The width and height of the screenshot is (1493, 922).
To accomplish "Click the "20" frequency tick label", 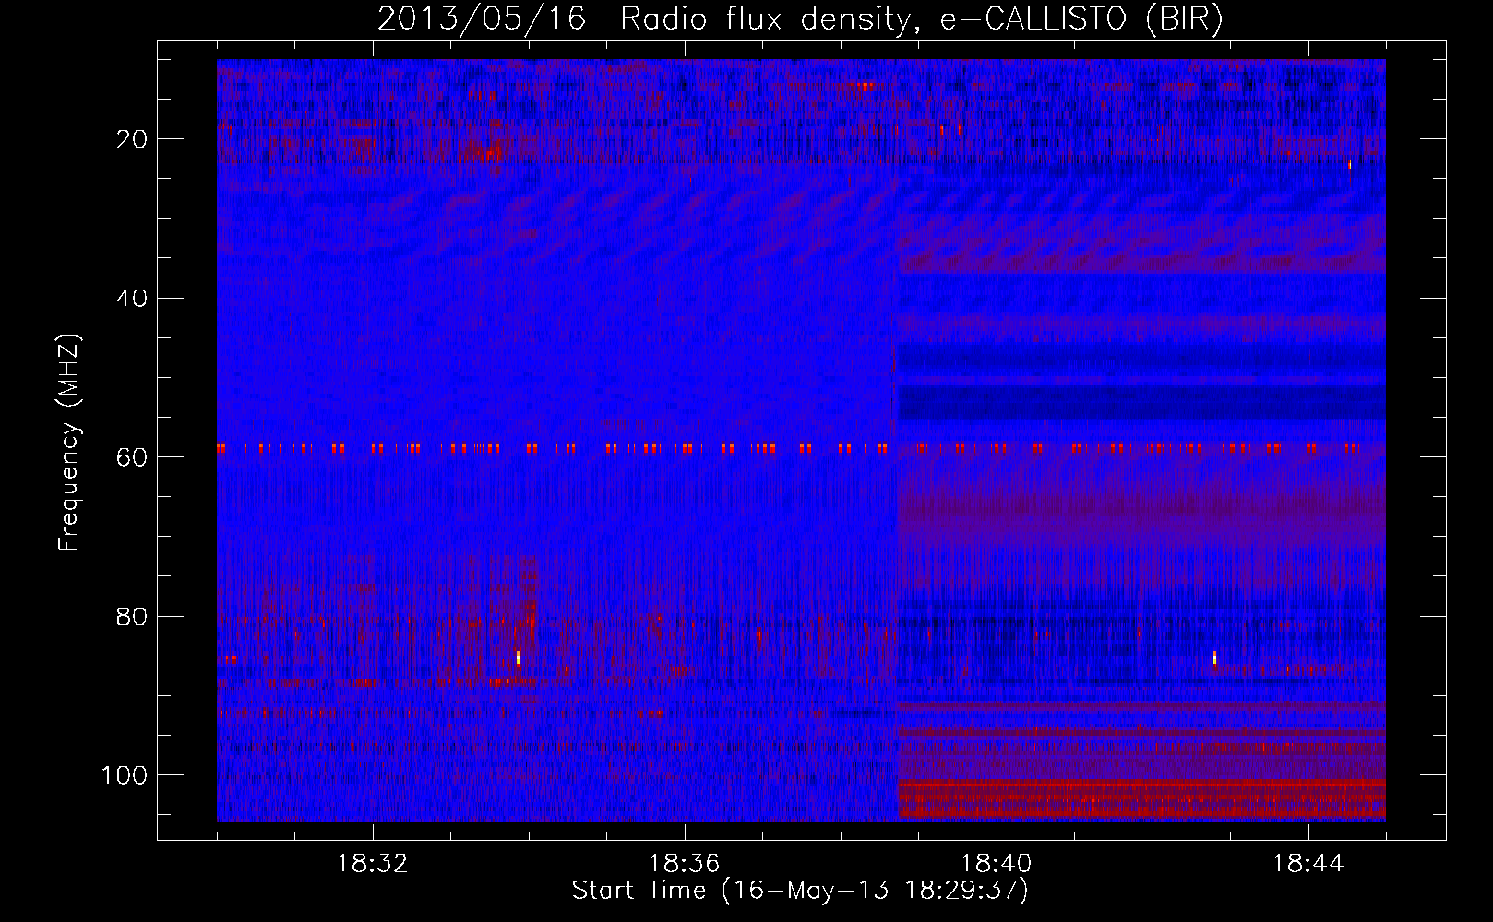I will [132, 139].
